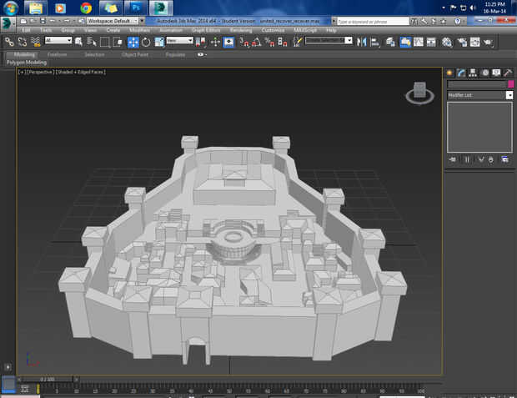Toggle the Window/Crossing selection mode
The height and width of the screenshot is (398, 517).
[x=118, y=41]
